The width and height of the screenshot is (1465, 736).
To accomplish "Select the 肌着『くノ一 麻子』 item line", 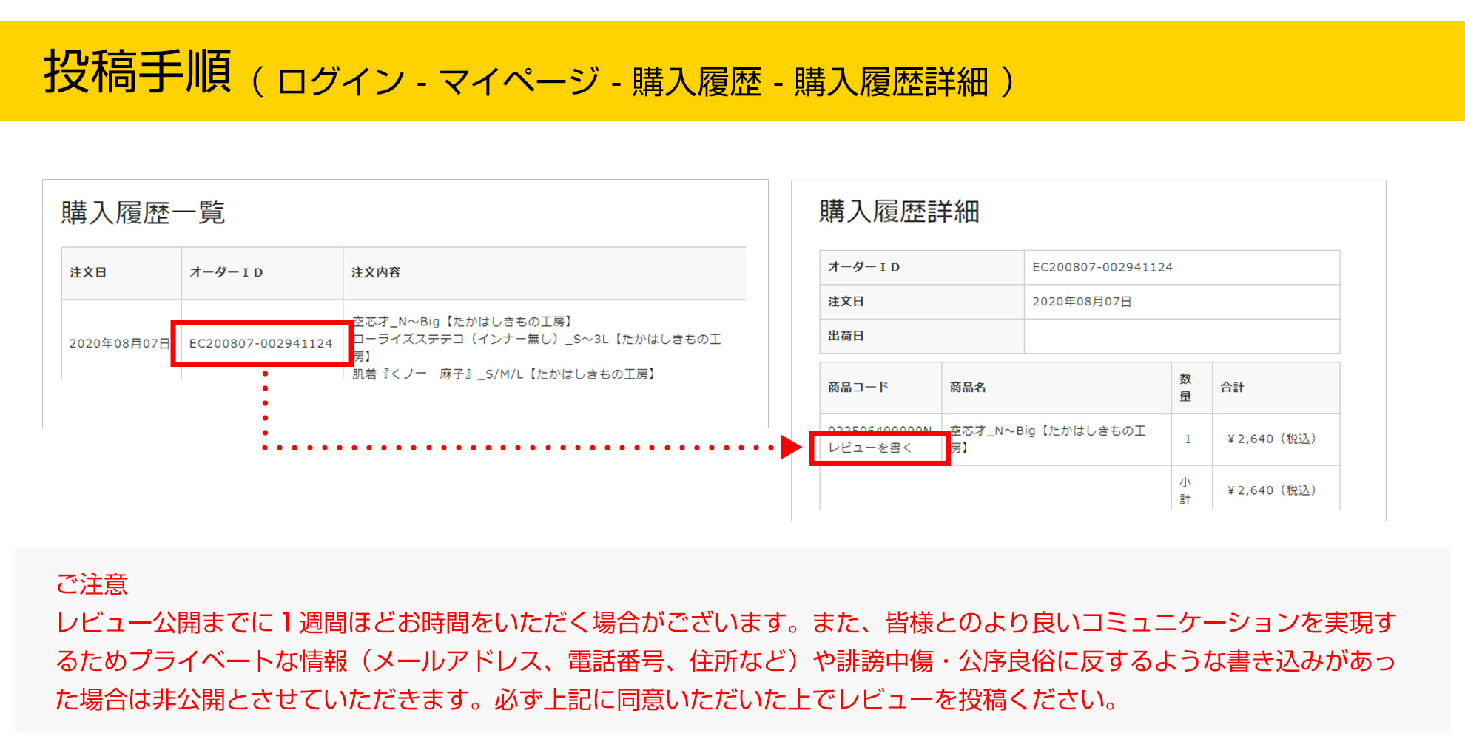I will pos(503,374).
